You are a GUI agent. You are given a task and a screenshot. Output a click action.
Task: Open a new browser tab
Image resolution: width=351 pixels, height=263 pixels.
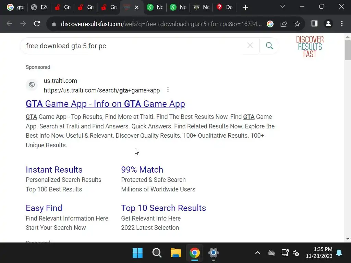(245, 8)
